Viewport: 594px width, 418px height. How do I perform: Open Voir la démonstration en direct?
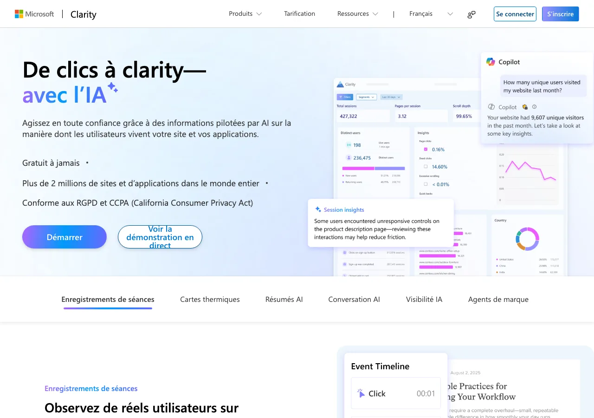coord(160,237)
